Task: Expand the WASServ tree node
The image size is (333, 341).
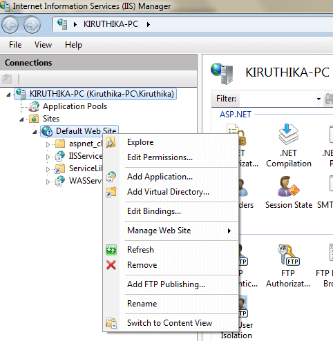Action: (x=48, y=182)
